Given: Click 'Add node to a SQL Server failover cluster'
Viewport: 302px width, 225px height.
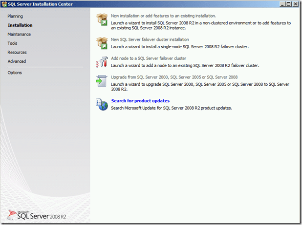Looking at the screenshot, I should (145, 58).
